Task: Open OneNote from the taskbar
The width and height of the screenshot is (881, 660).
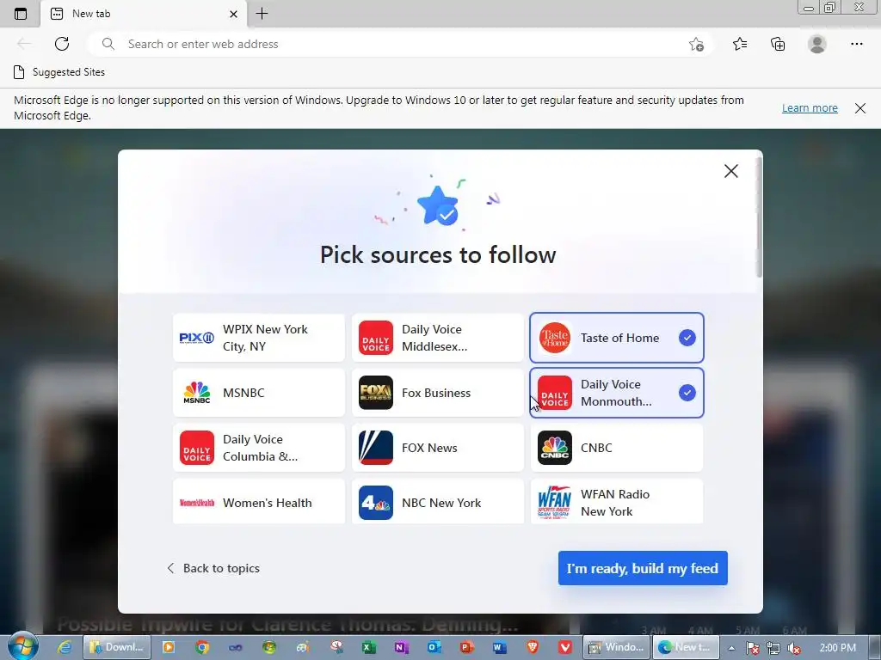Action: pos(401,647)
